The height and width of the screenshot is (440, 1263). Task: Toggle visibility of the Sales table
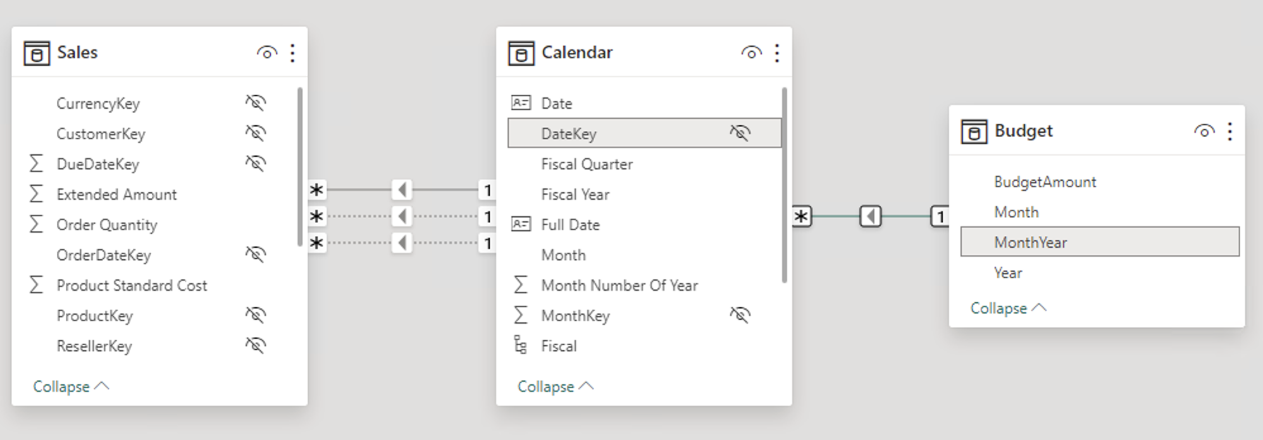(x=267, y=53)
